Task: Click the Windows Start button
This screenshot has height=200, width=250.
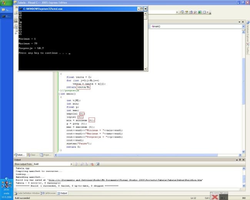Action: (7, 3)
